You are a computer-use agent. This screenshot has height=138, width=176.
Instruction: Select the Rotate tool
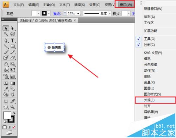[6, 64]
